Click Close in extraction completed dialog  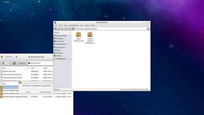tap(28, 92)
